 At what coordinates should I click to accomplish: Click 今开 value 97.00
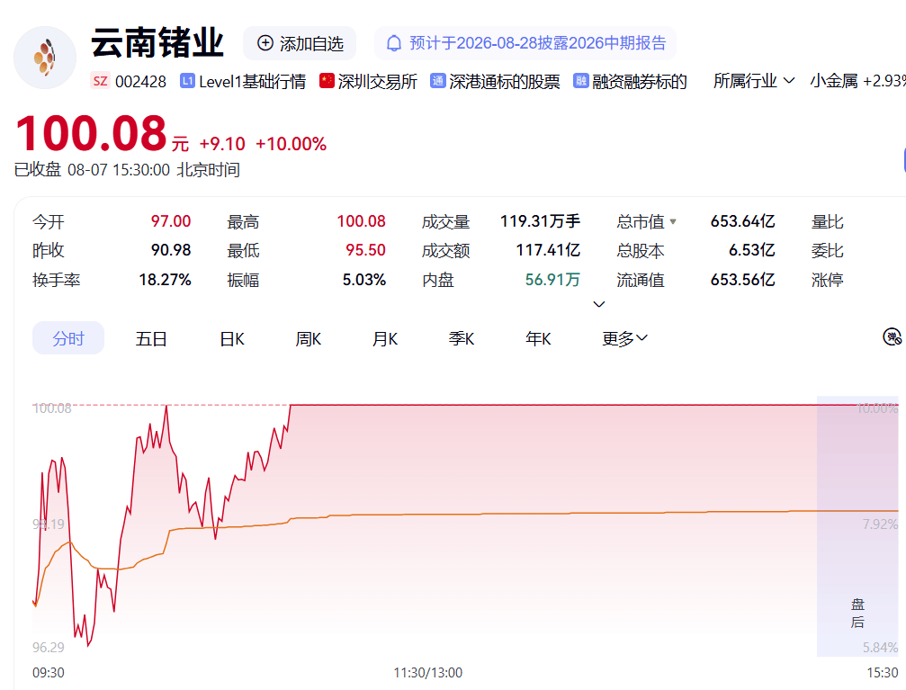click(170, 221)
